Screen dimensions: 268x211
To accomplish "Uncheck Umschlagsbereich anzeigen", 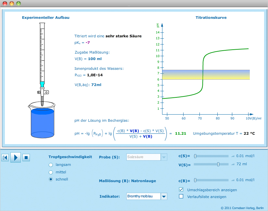I will [x=181, y=190].
